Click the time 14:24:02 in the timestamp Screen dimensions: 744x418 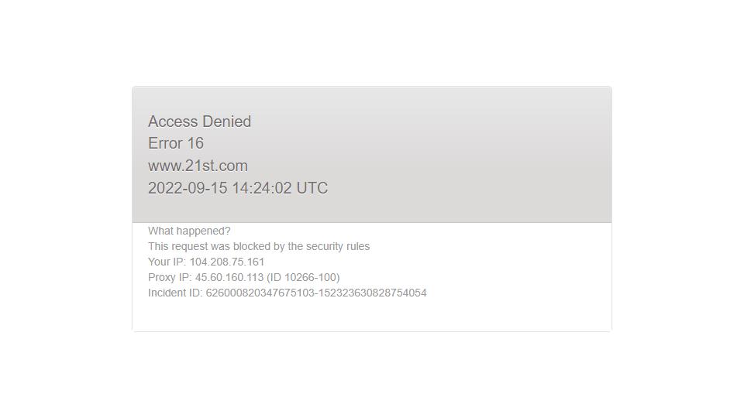point(261,188)
